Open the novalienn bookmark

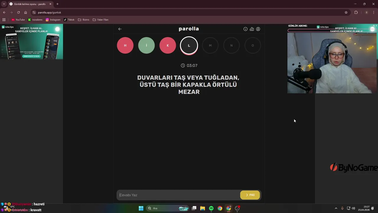click(35, 20)
